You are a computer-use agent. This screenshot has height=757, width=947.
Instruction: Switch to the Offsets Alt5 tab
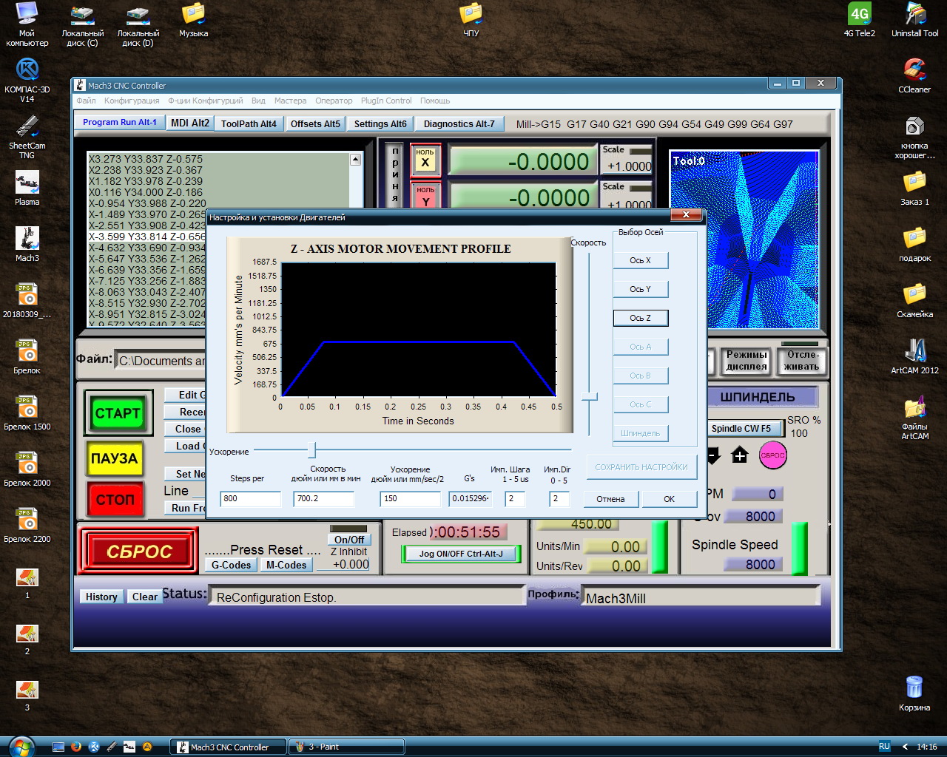315,123
